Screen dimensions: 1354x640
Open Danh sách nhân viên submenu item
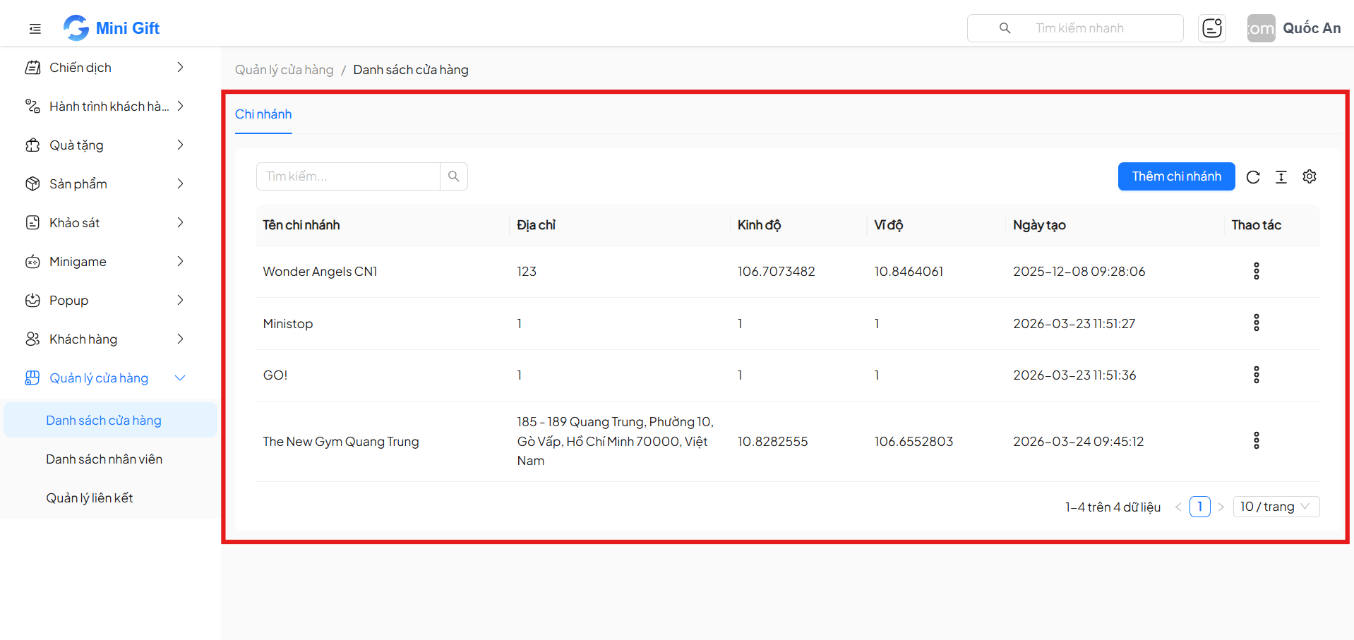click(x=110, y=459)
